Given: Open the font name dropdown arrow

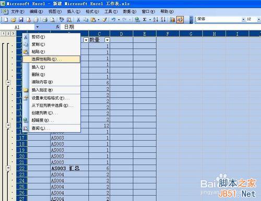Looking at the screenshot, I should 243,19.
